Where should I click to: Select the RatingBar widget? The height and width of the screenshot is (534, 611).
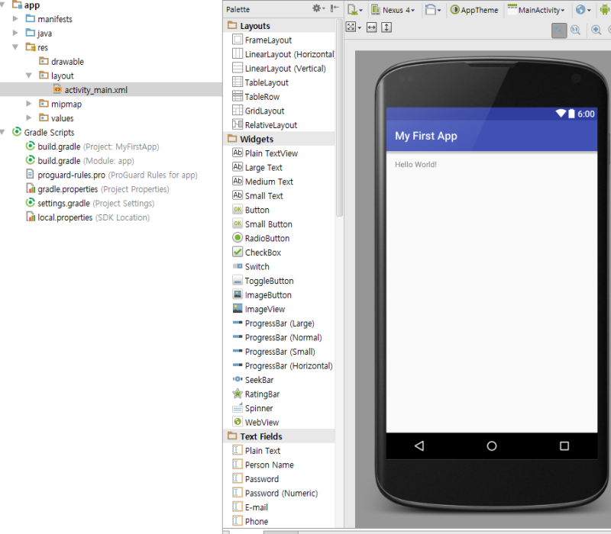point(258,394)
